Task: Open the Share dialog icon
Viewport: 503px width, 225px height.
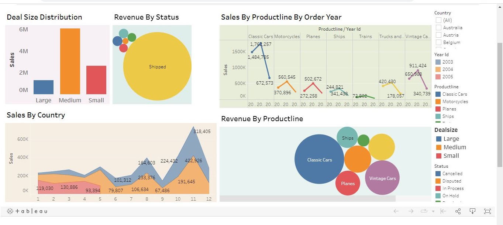Action: point(458,211)
